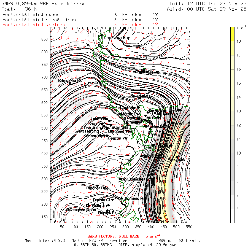Image resolution: width=248 pixels, height=248 pixels.
Task: Click the 'Init: 12 UTC Thu 27 Nov 25' line
Action: [x=208, y=4]
